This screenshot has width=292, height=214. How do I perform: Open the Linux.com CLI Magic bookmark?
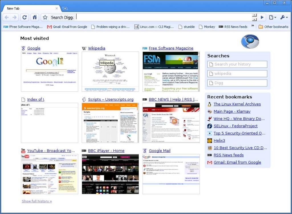click(154, 27)
